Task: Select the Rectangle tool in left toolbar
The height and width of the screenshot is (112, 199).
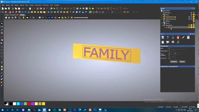Action: click(x=2, y=50)
